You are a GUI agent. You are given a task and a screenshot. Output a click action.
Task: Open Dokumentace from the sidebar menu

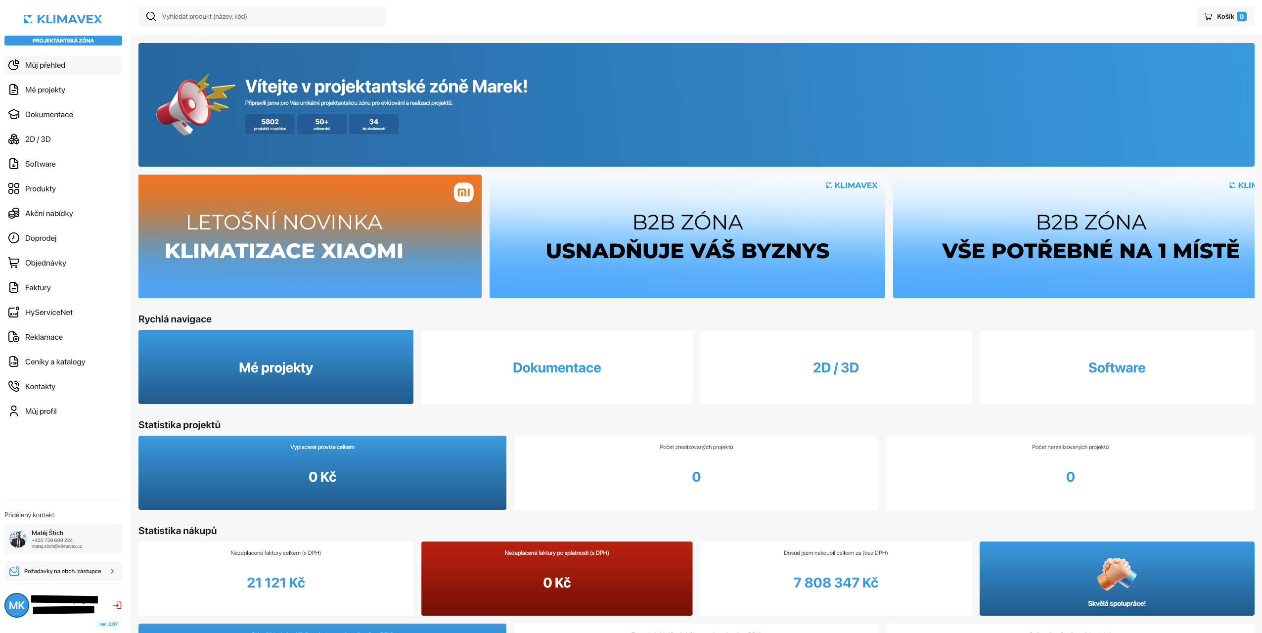click(63, 114)
